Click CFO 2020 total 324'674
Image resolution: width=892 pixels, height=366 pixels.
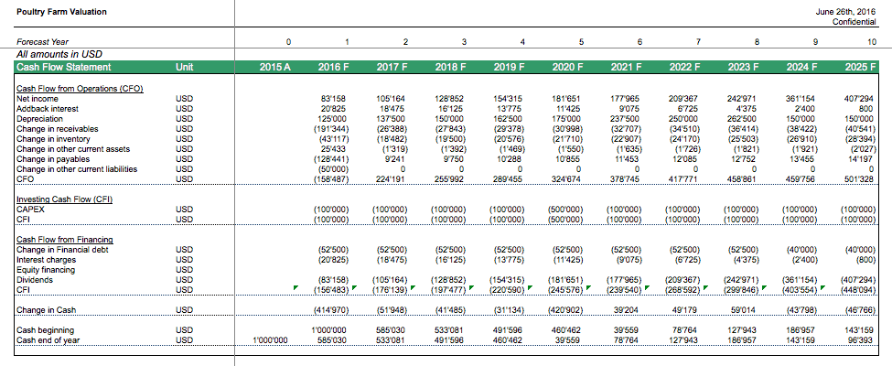click(568, 179)
